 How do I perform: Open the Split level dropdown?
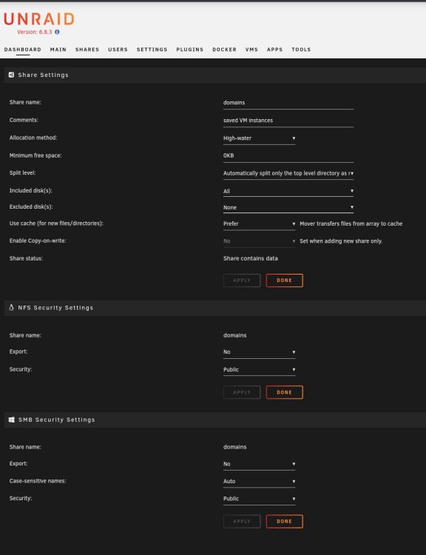(288, 173)
